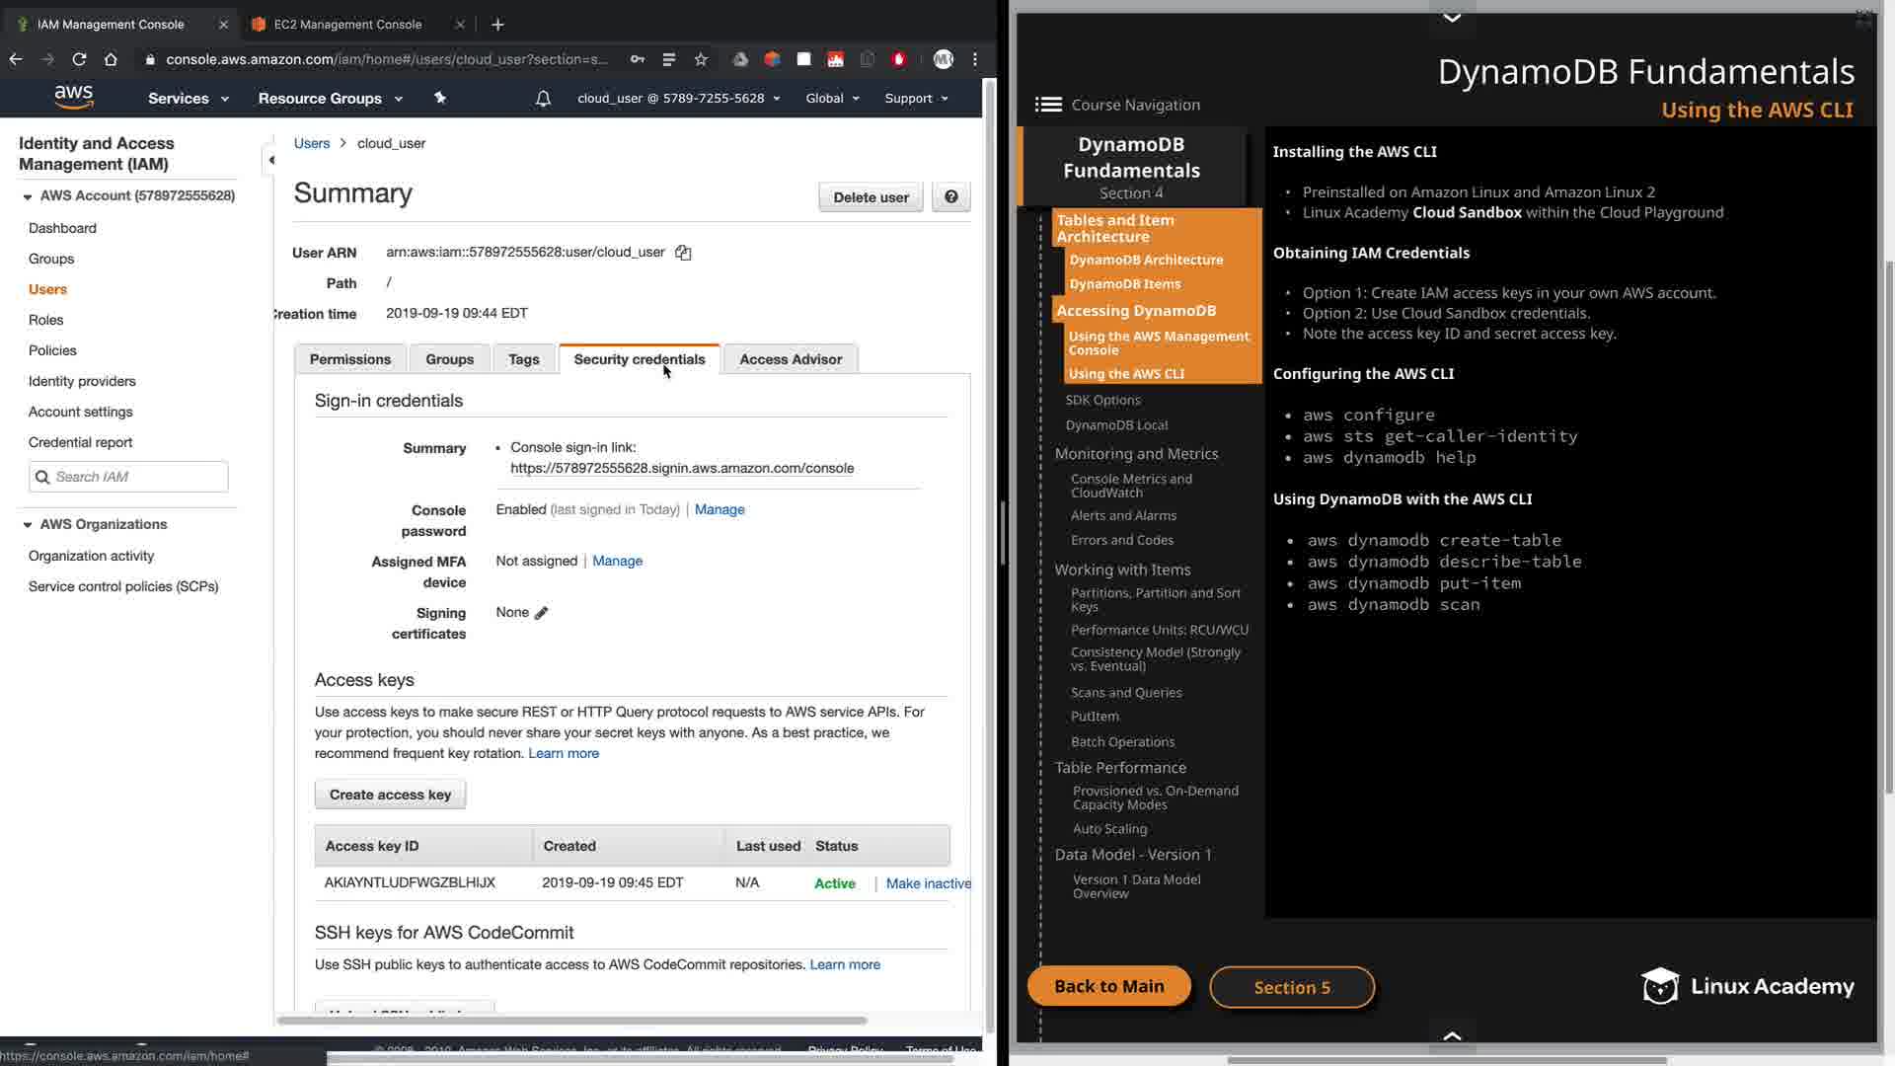This screenshot has width=1895, height=1066.
Task: Open the Services dropdown menu
Action: pos(188,99)
